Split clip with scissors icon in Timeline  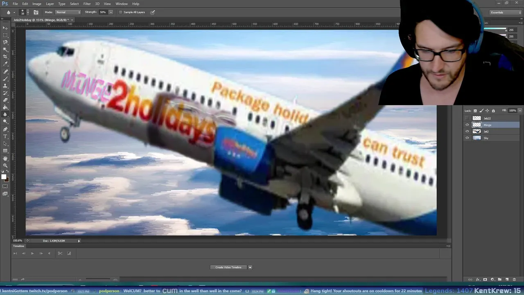tap(60, 253)
